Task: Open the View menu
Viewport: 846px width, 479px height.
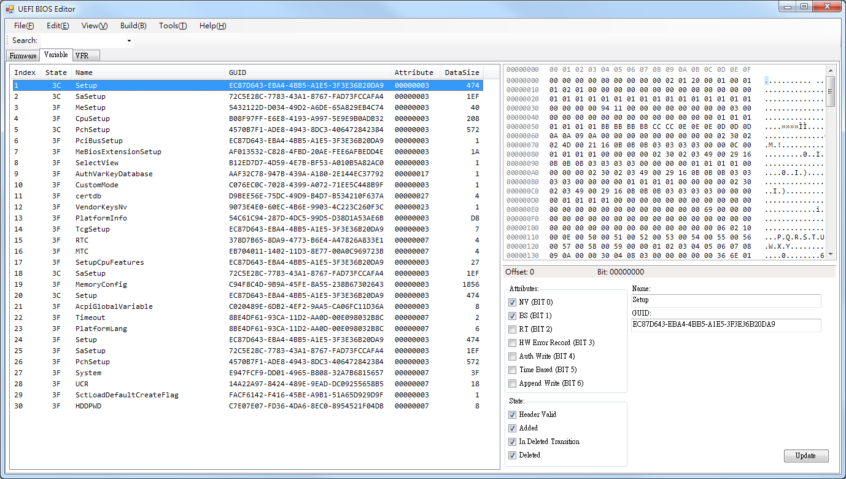Action: 93,25
